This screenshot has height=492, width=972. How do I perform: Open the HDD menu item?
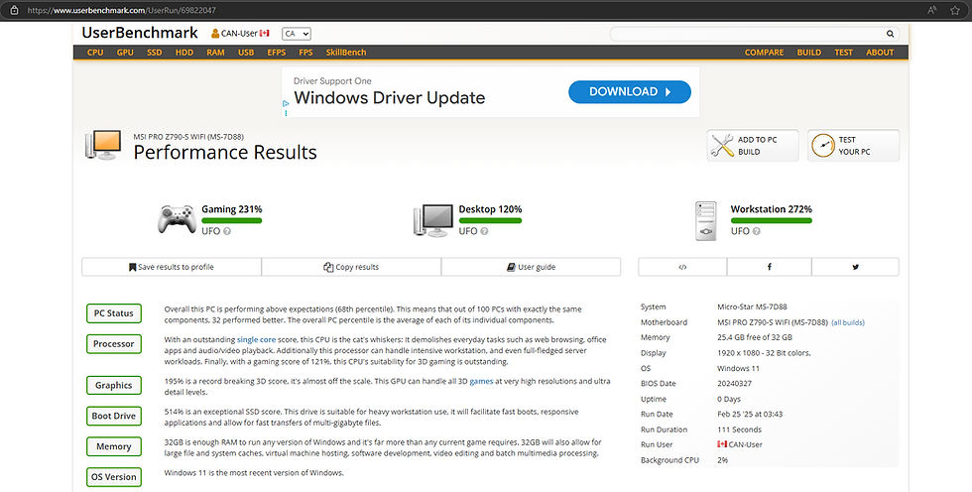[x=184, y=53]
